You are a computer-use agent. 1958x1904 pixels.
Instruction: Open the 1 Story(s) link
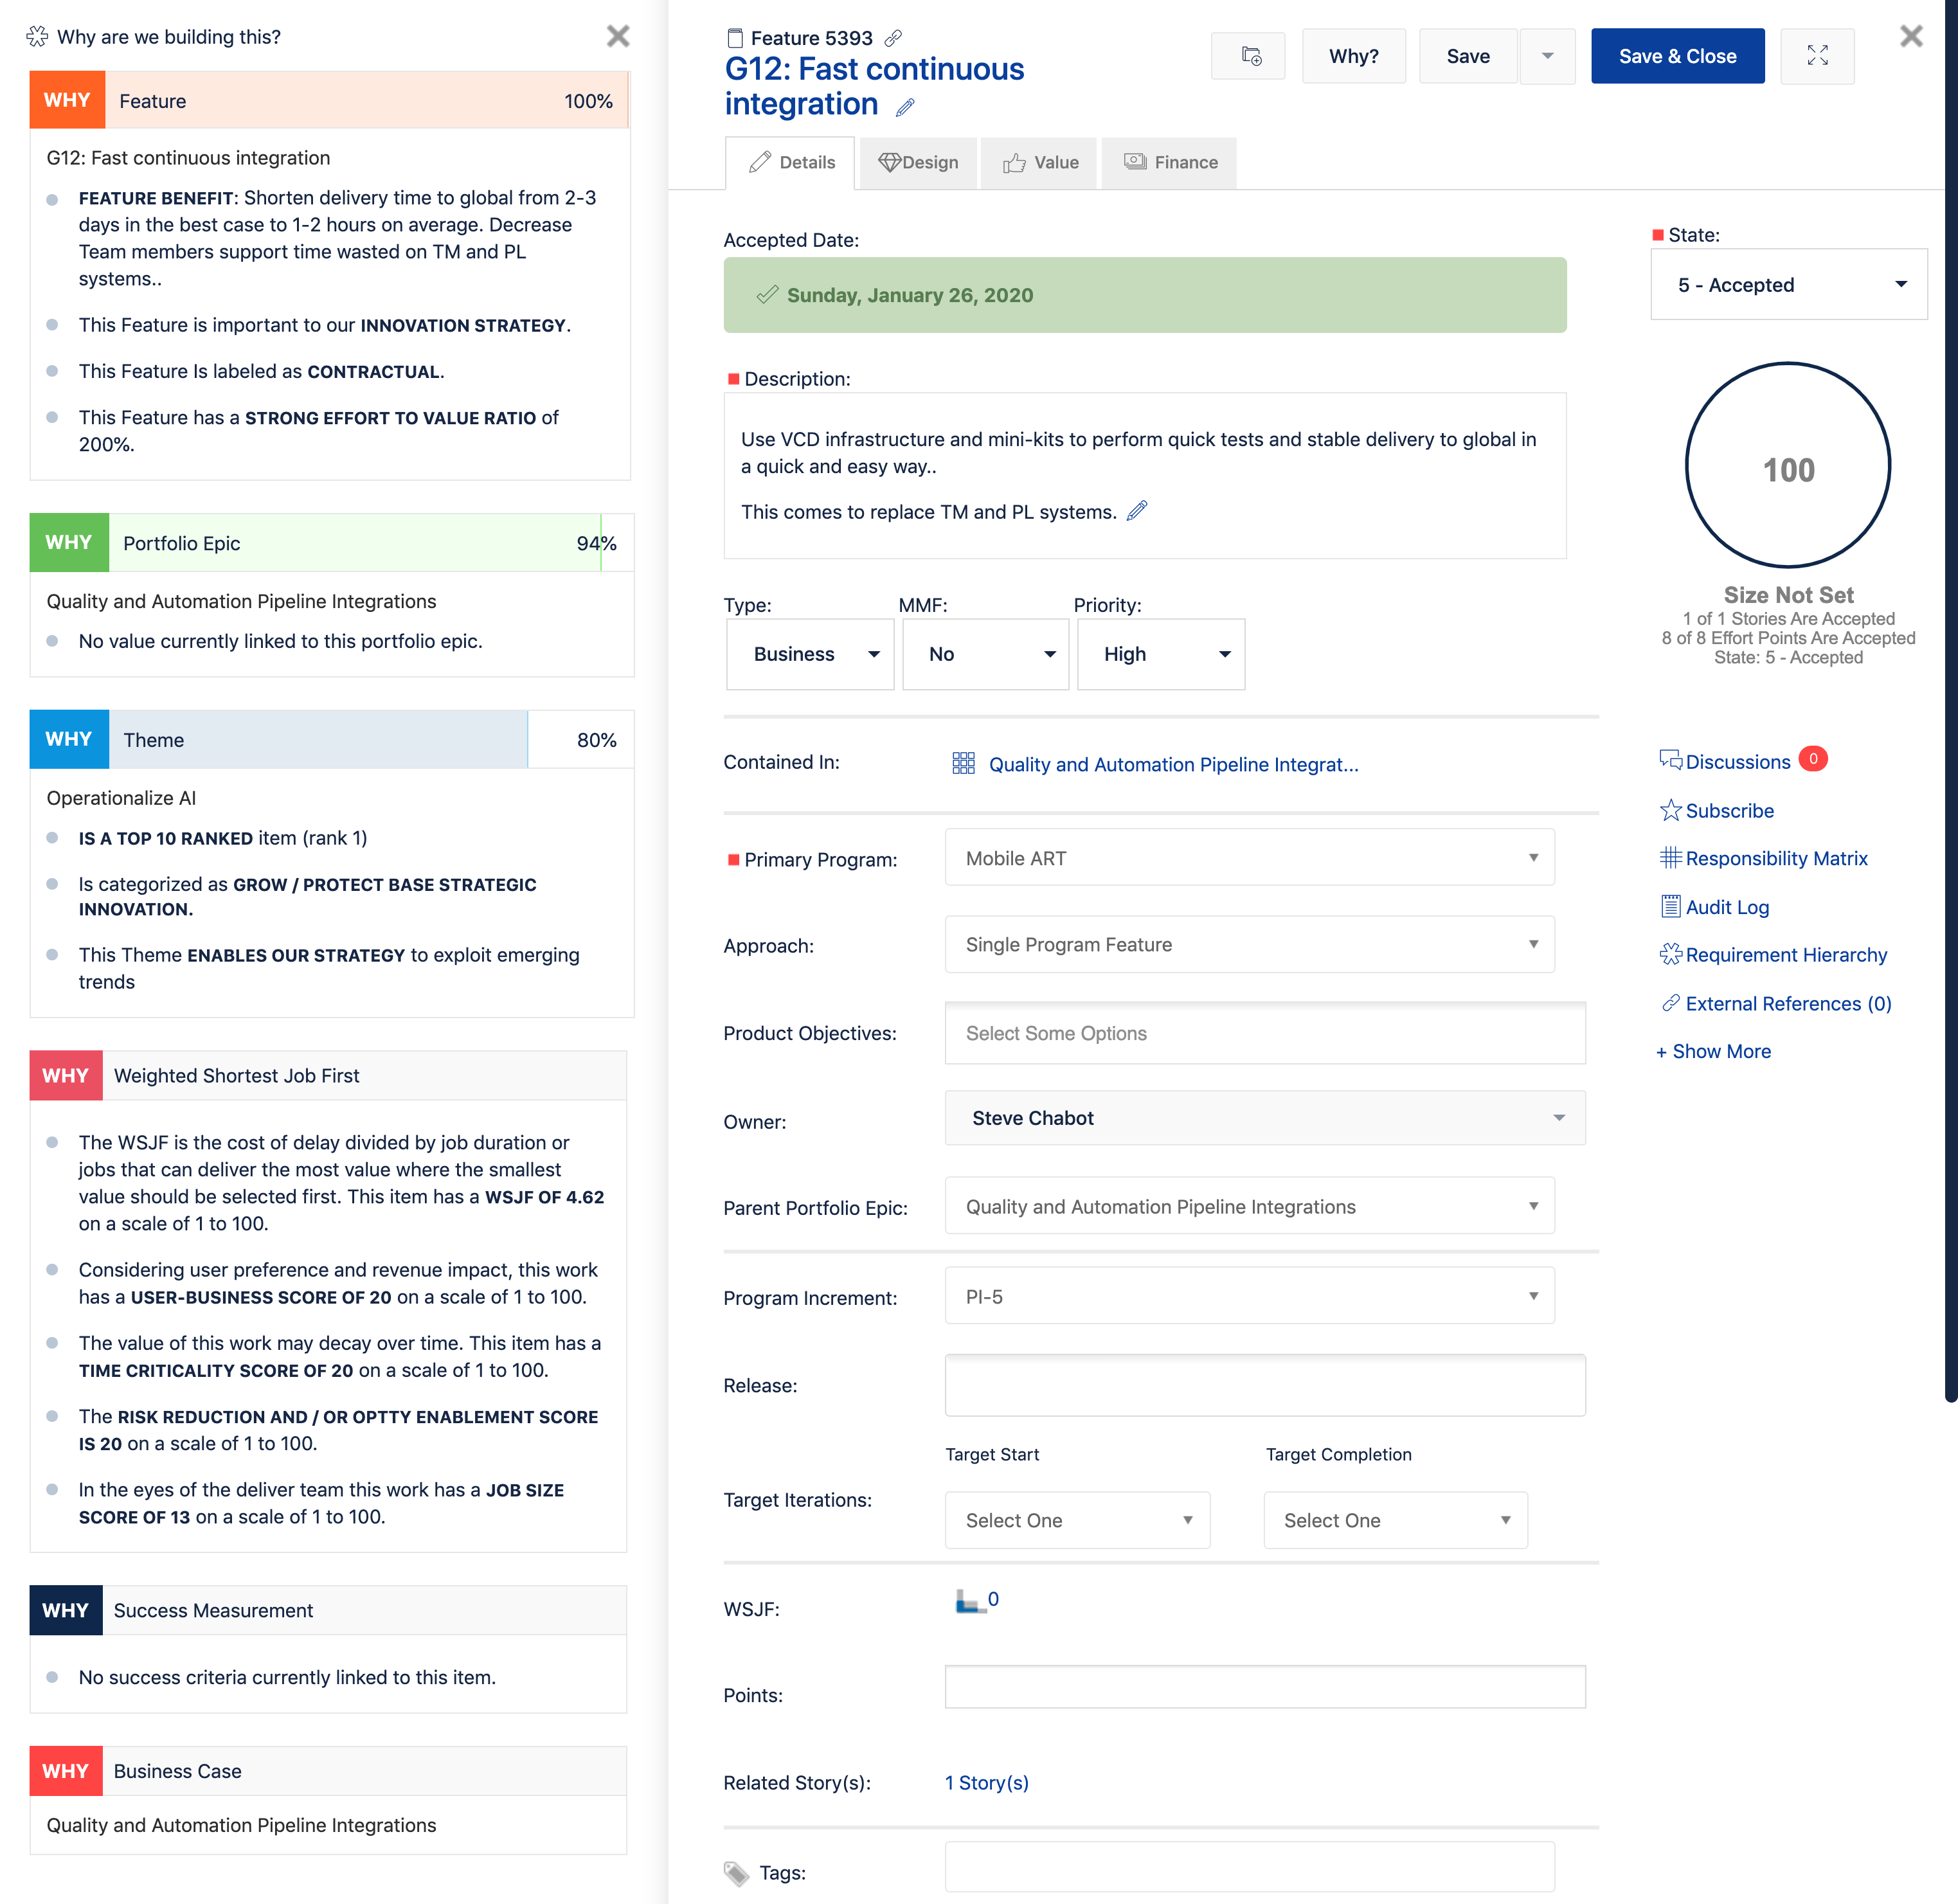(x=986, y=1782)
